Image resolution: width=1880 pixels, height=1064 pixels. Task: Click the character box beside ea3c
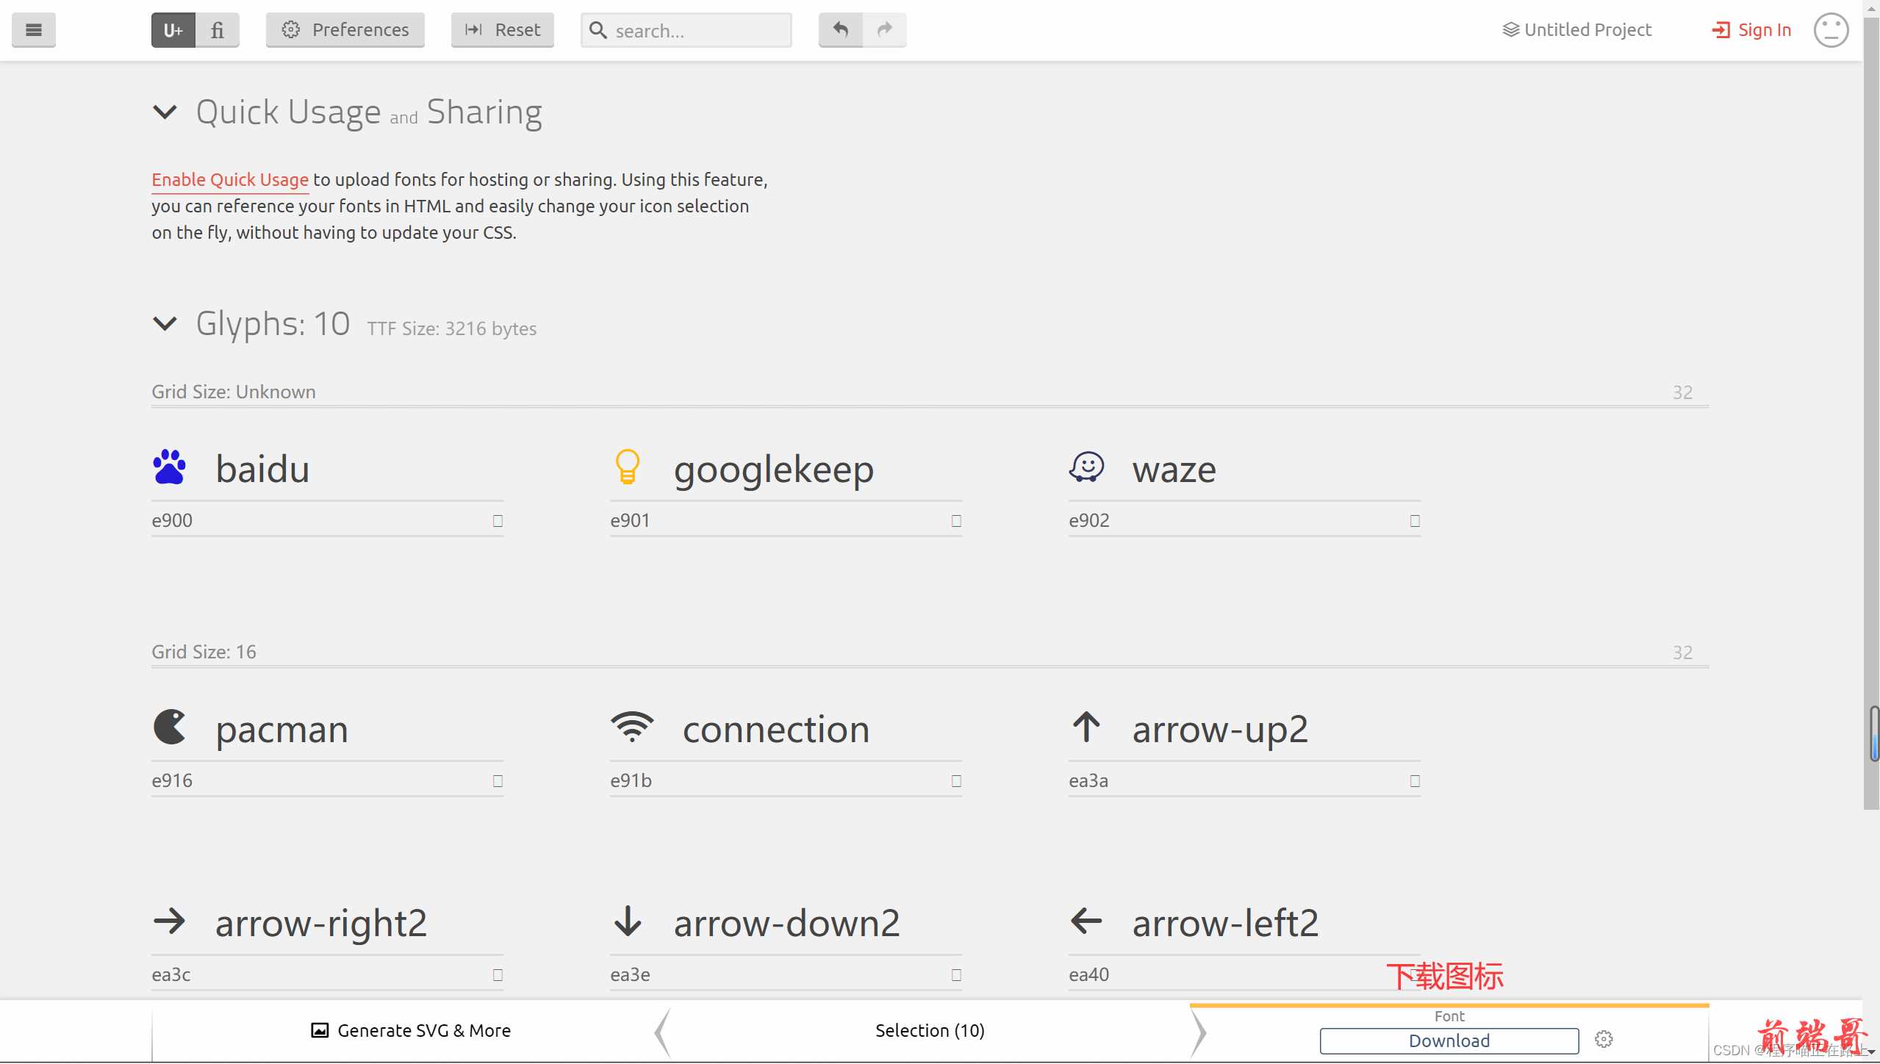pyautogui.click(x=498, y=975)
